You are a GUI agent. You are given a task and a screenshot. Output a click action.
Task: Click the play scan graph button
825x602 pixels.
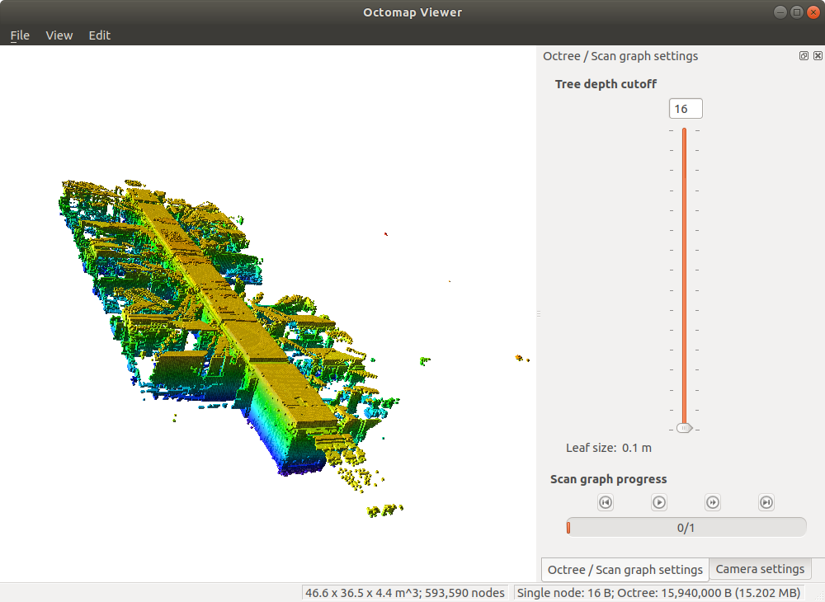point(659,502)
